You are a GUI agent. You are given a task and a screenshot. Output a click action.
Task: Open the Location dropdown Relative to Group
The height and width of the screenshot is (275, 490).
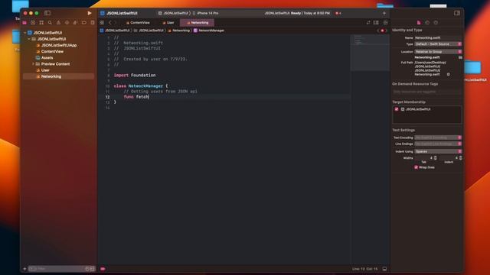pos(438,52)
